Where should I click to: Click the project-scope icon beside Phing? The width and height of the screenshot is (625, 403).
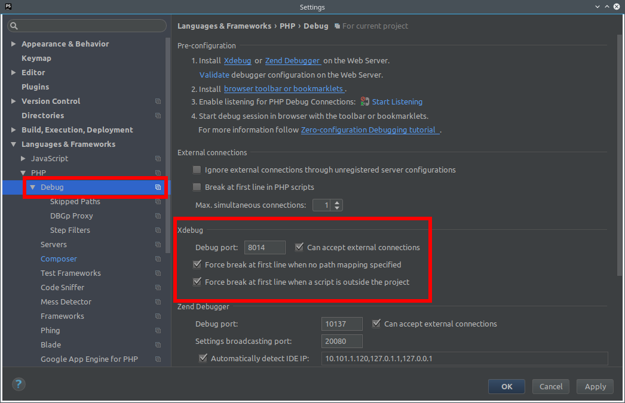tap(158, 331)
